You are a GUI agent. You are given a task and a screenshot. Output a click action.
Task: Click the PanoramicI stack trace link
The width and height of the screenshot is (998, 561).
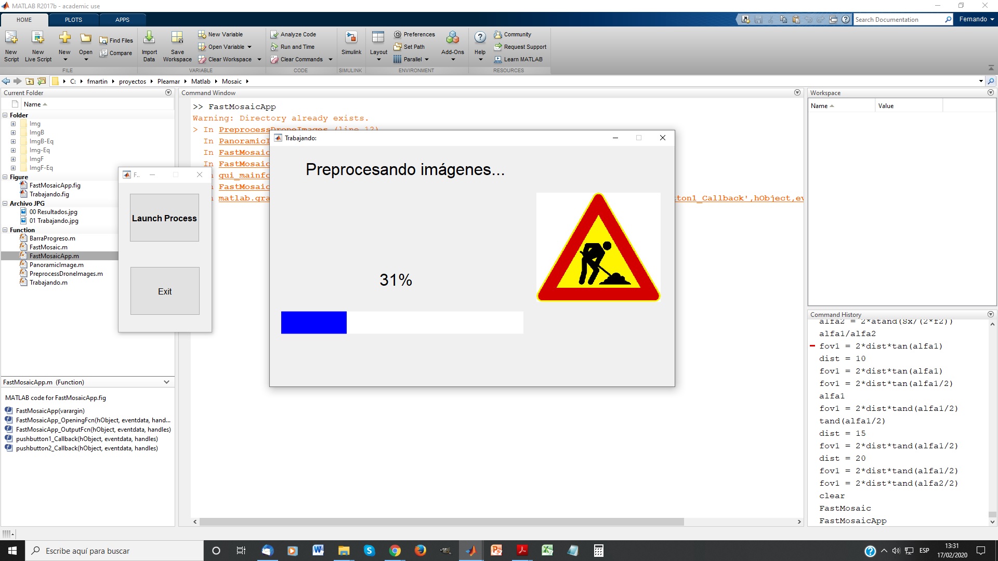[x=244, y=141]
